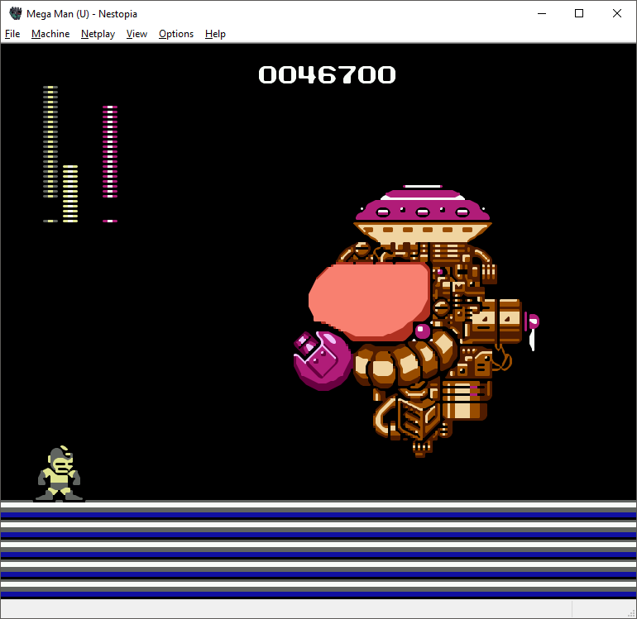Minimize the Nestopia window
Viewport: 637px width, 619px height.
click(x=542, y=13)
